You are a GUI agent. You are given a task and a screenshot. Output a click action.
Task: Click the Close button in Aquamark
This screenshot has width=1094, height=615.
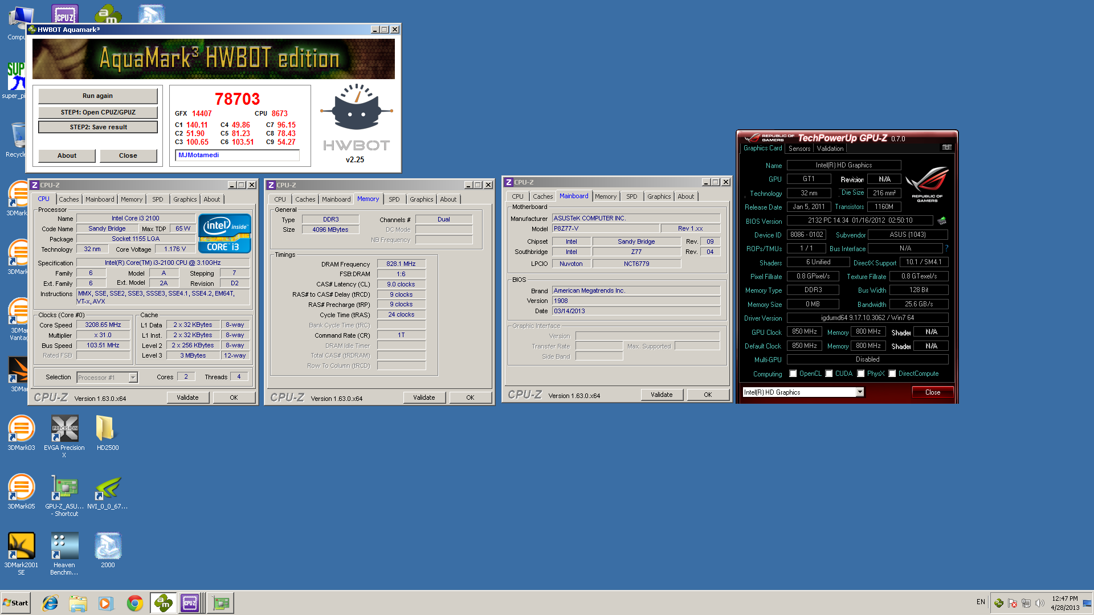128,155
